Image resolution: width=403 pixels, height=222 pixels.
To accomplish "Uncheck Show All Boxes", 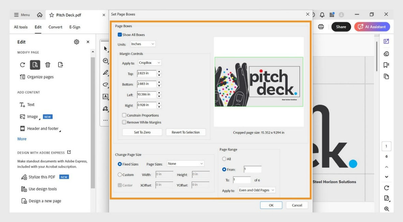I will coord(120,34).
